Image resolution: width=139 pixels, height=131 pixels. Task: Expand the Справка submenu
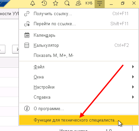pos(79,97)
